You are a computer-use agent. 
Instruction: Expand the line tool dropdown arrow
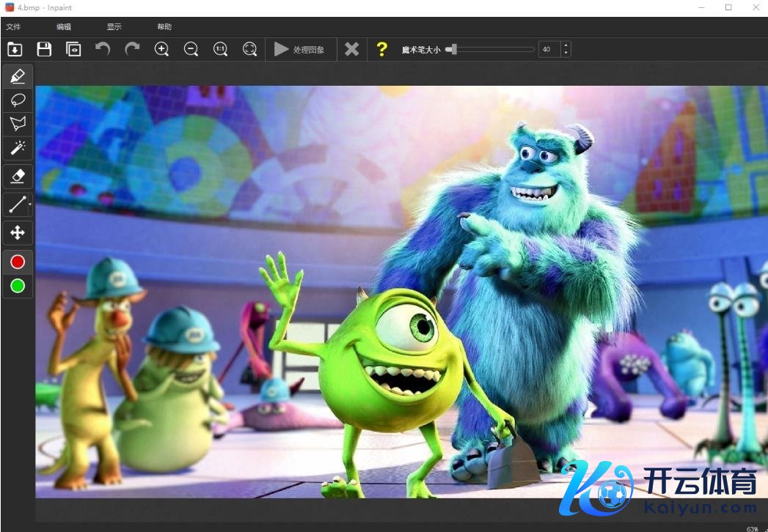pyautogui.click(x=30, y=205)
